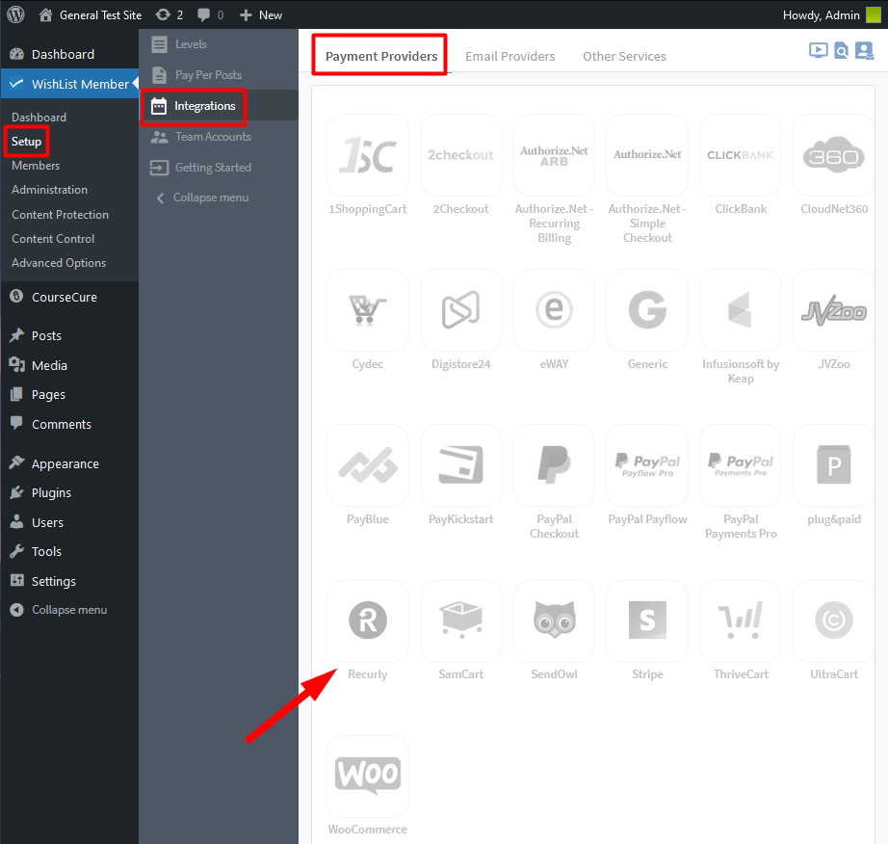This screenshot has height=844, width=888.
Task: Collapse the WordPress admin menu
Action: coord(69,610)
